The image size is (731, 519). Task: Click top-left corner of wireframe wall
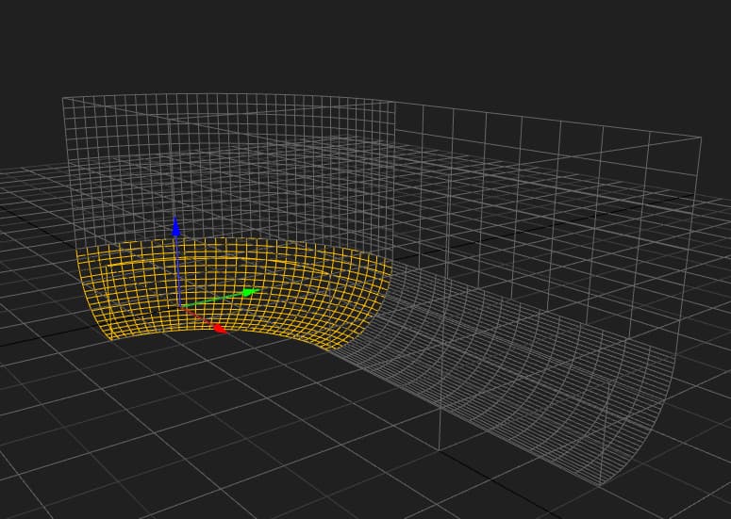[x=63, y=98]
